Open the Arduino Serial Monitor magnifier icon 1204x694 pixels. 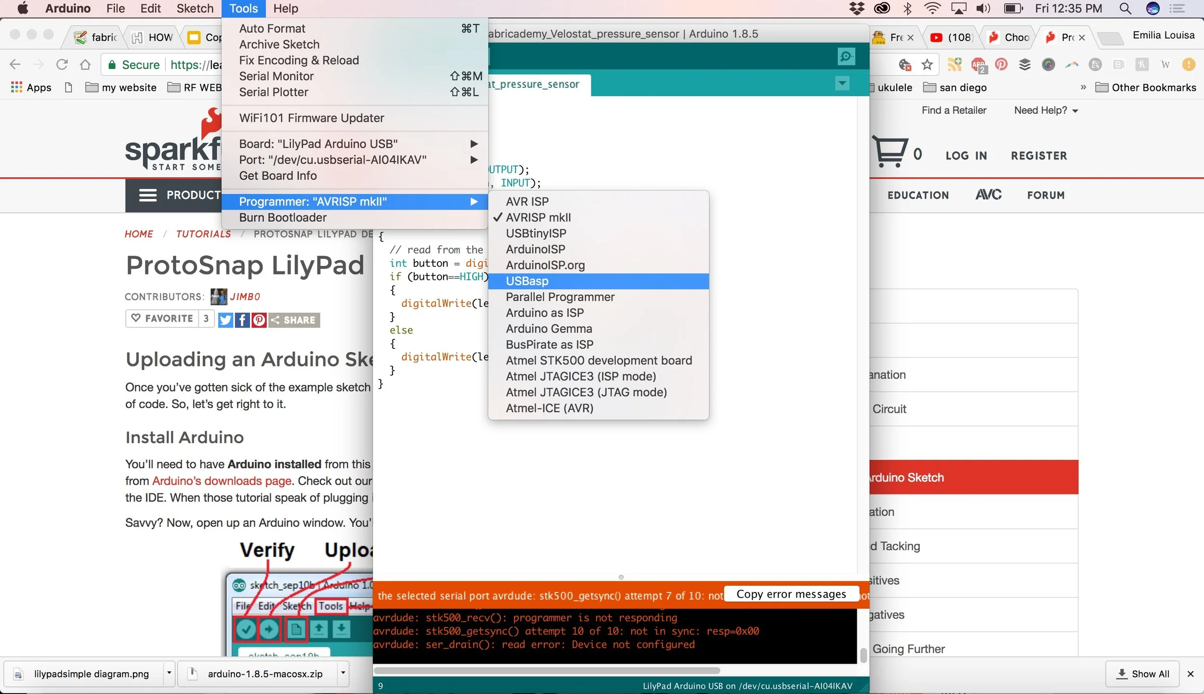tap(846, 56)
